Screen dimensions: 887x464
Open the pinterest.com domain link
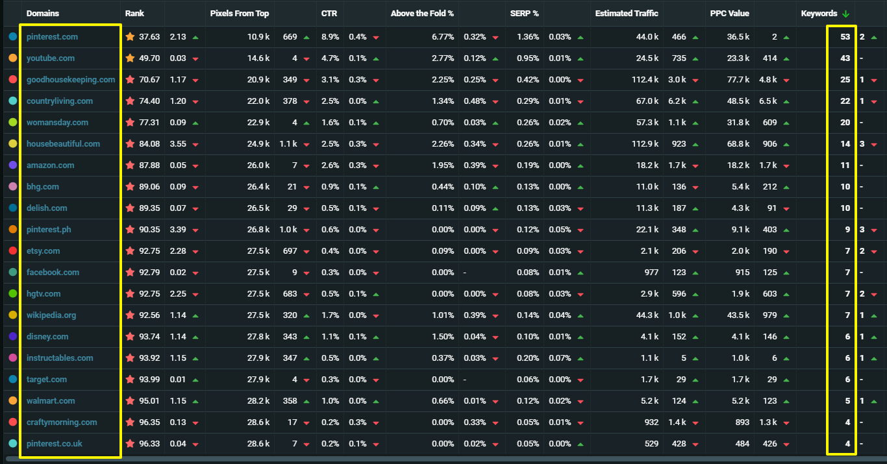pyautogui.click(x=52, y=37)
